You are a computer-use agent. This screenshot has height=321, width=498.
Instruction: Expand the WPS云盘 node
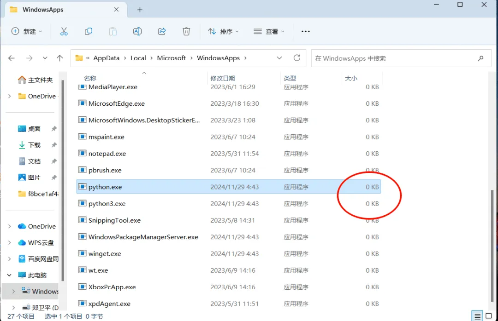tap(10, 243)
